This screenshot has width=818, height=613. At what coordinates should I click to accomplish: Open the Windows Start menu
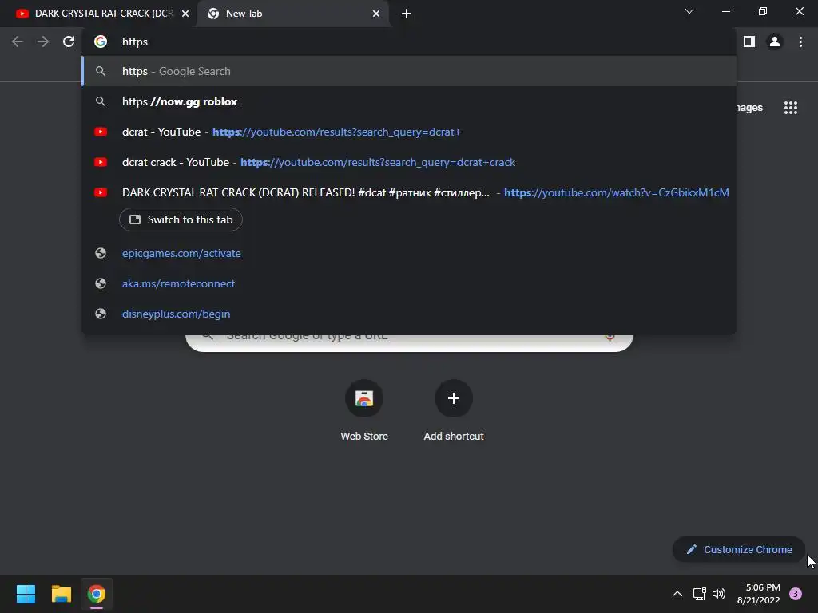click(26, 594)
